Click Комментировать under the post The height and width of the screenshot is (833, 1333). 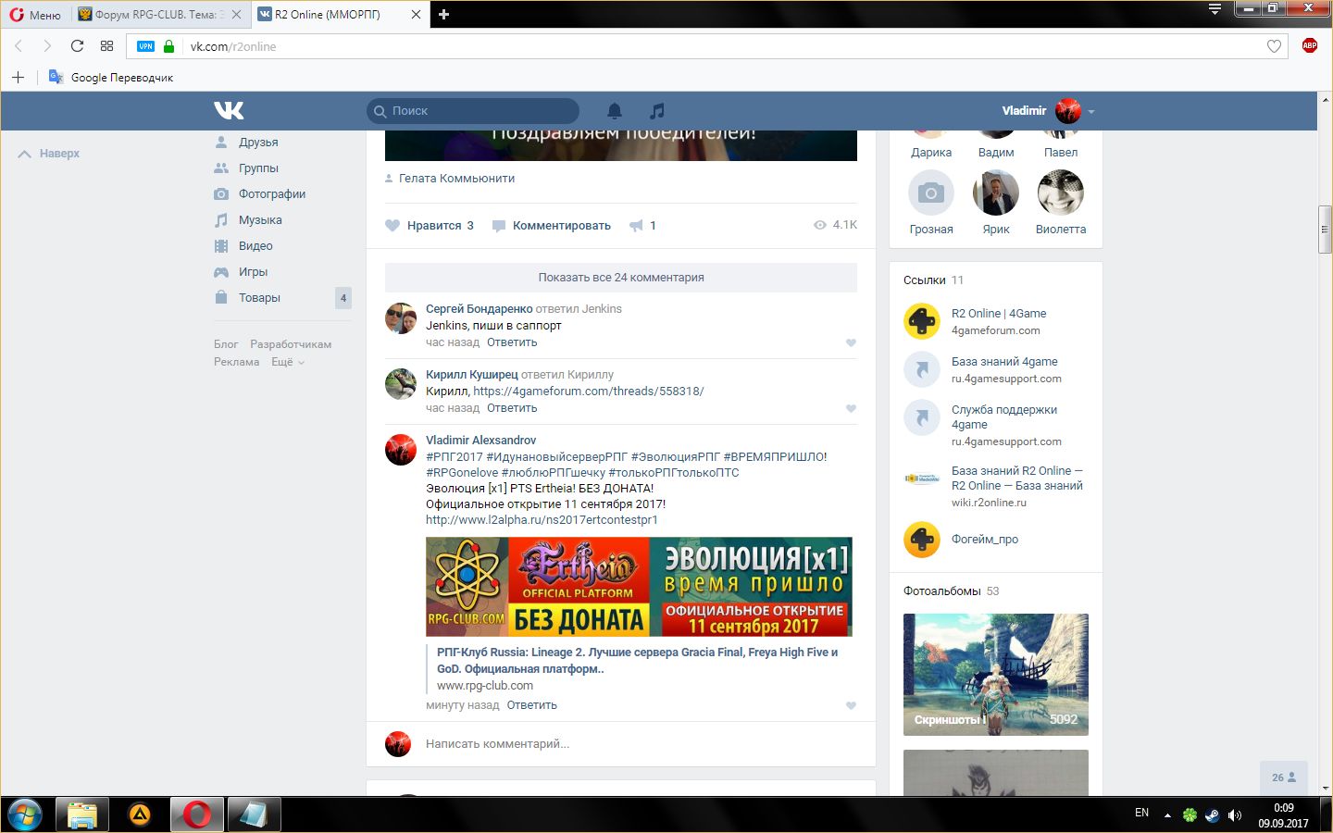coord(552,225)
